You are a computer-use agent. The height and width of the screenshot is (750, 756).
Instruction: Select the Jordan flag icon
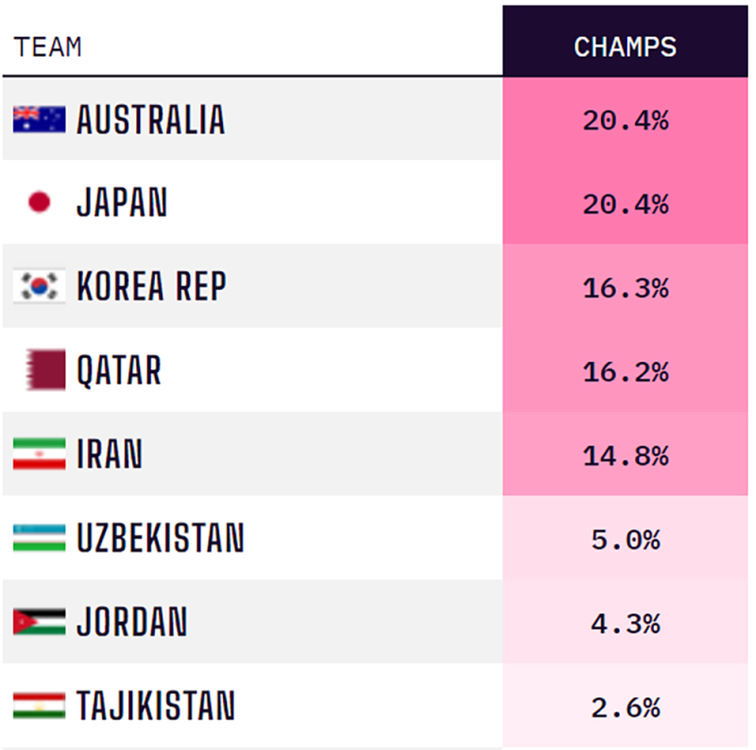click(39, 622)
